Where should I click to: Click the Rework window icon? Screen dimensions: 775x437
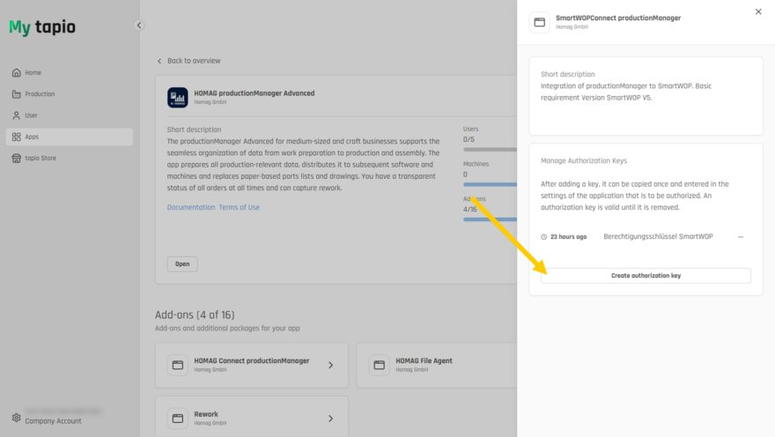point(177,418)
